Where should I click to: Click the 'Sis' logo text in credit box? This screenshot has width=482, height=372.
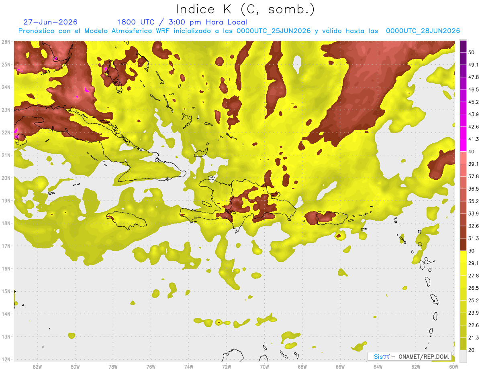pos(378,356)
